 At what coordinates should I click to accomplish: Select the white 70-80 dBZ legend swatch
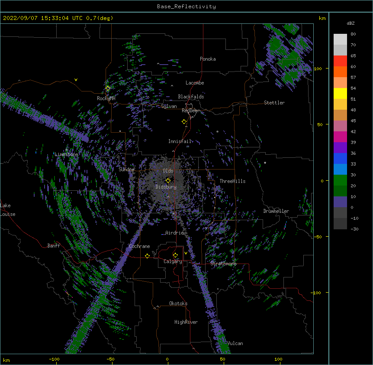point(340,39)
